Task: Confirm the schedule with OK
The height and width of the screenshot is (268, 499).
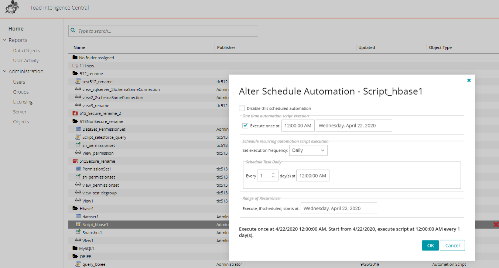Action: [x=430, y=246]
